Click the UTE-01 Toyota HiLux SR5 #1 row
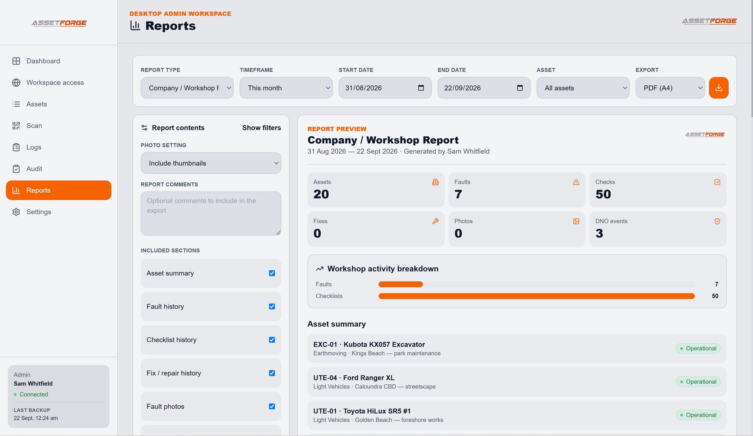The image size is (753, 436). click(x=517, y=415)
